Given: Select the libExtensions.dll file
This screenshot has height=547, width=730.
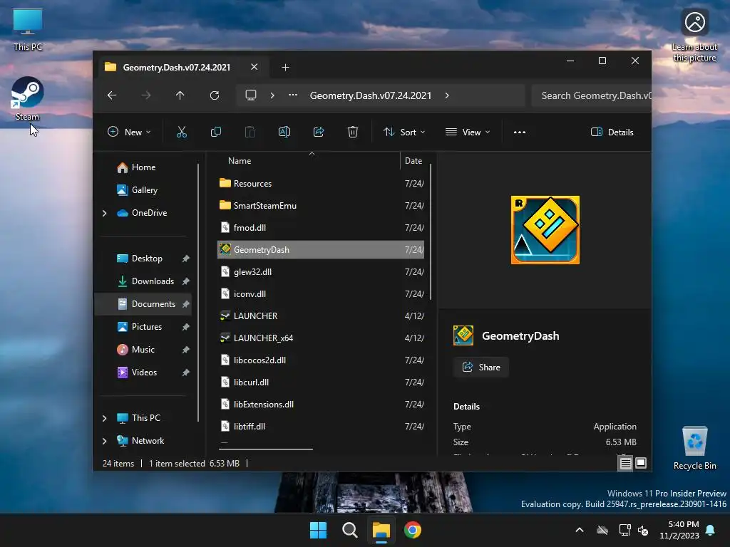Looking at the screenshot, I should (x=321, y=405).
